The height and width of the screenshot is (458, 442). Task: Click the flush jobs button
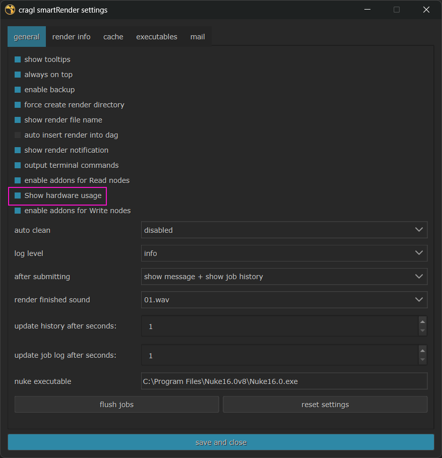pyautogui.click(x=116, y=405)
